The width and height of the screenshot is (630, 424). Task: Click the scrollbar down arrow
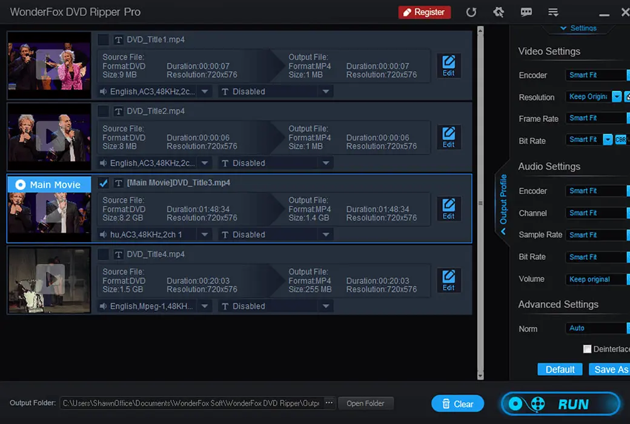(x=480, y=377)
